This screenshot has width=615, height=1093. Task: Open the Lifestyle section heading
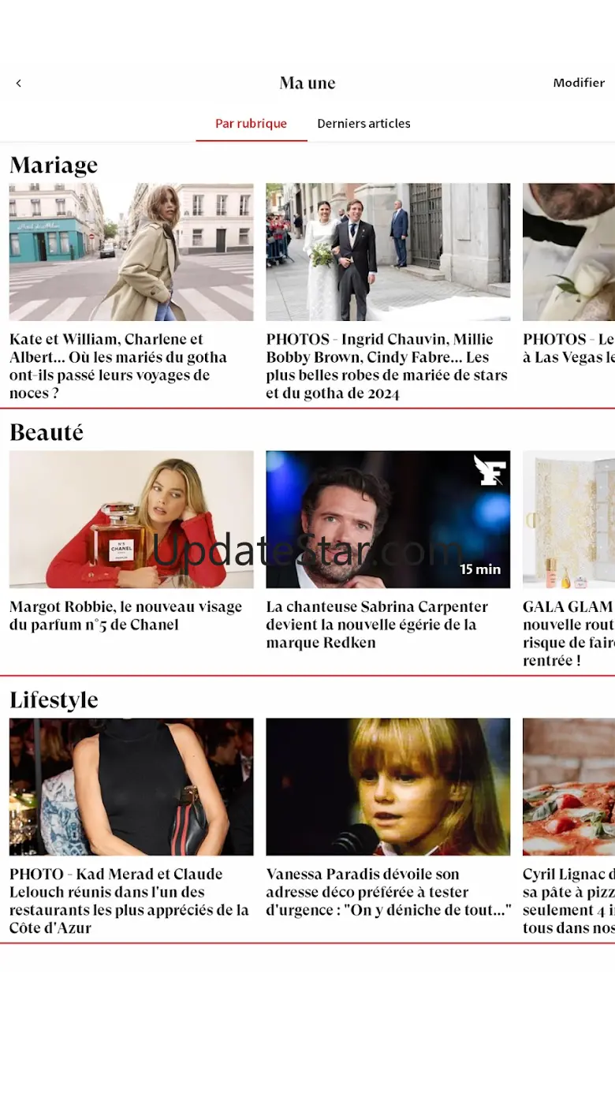tap(54, 700)
